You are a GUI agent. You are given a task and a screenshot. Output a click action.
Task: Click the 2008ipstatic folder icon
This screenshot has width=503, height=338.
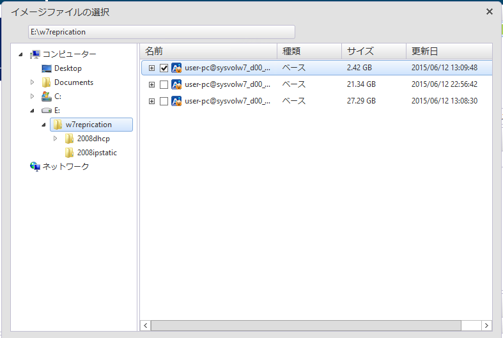(70, 153)
